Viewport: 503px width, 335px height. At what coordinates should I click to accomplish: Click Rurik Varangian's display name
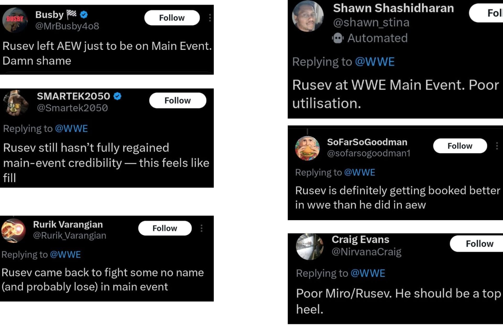click(68, 224)
